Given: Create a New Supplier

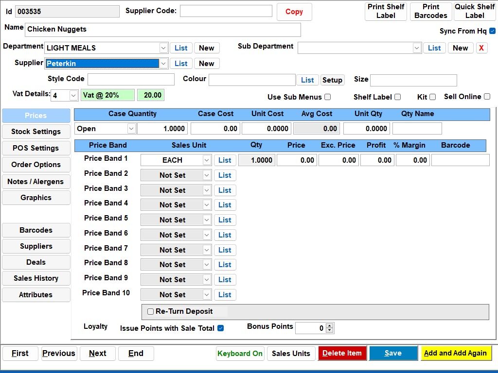Looking at the screenshot, I should coord(206,64).
